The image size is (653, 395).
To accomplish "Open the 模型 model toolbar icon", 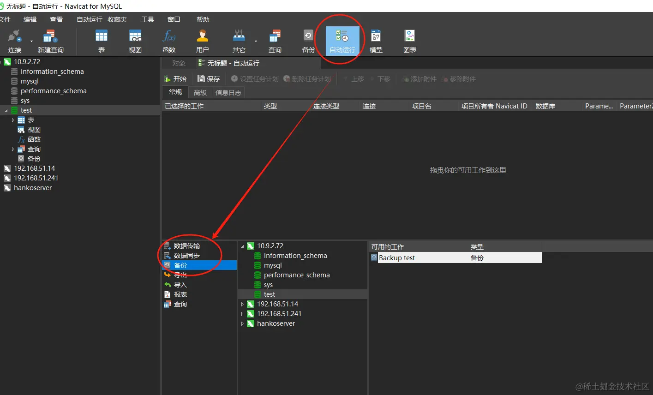I will coord(376,41).
